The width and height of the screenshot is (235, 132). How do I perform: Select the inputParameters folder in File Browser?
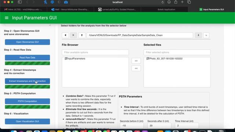click(75, 59)
